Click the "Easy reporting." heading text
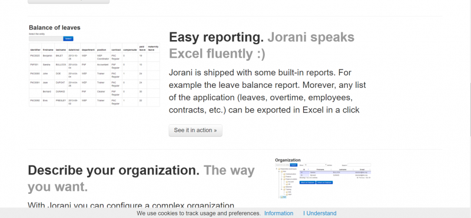The height and width of the screenshot is (218, 471). click(x=216, y=37)
